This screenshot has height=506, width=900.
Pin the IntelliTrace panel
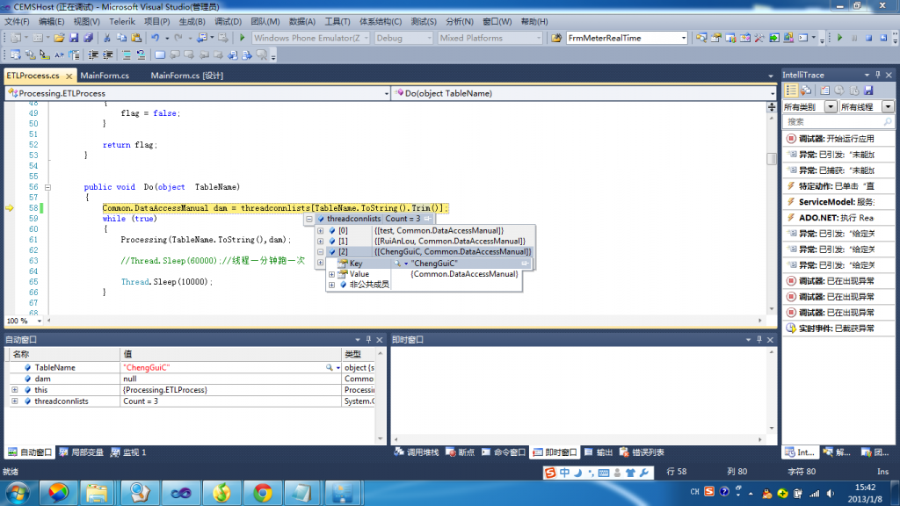[x=878, y=76]
